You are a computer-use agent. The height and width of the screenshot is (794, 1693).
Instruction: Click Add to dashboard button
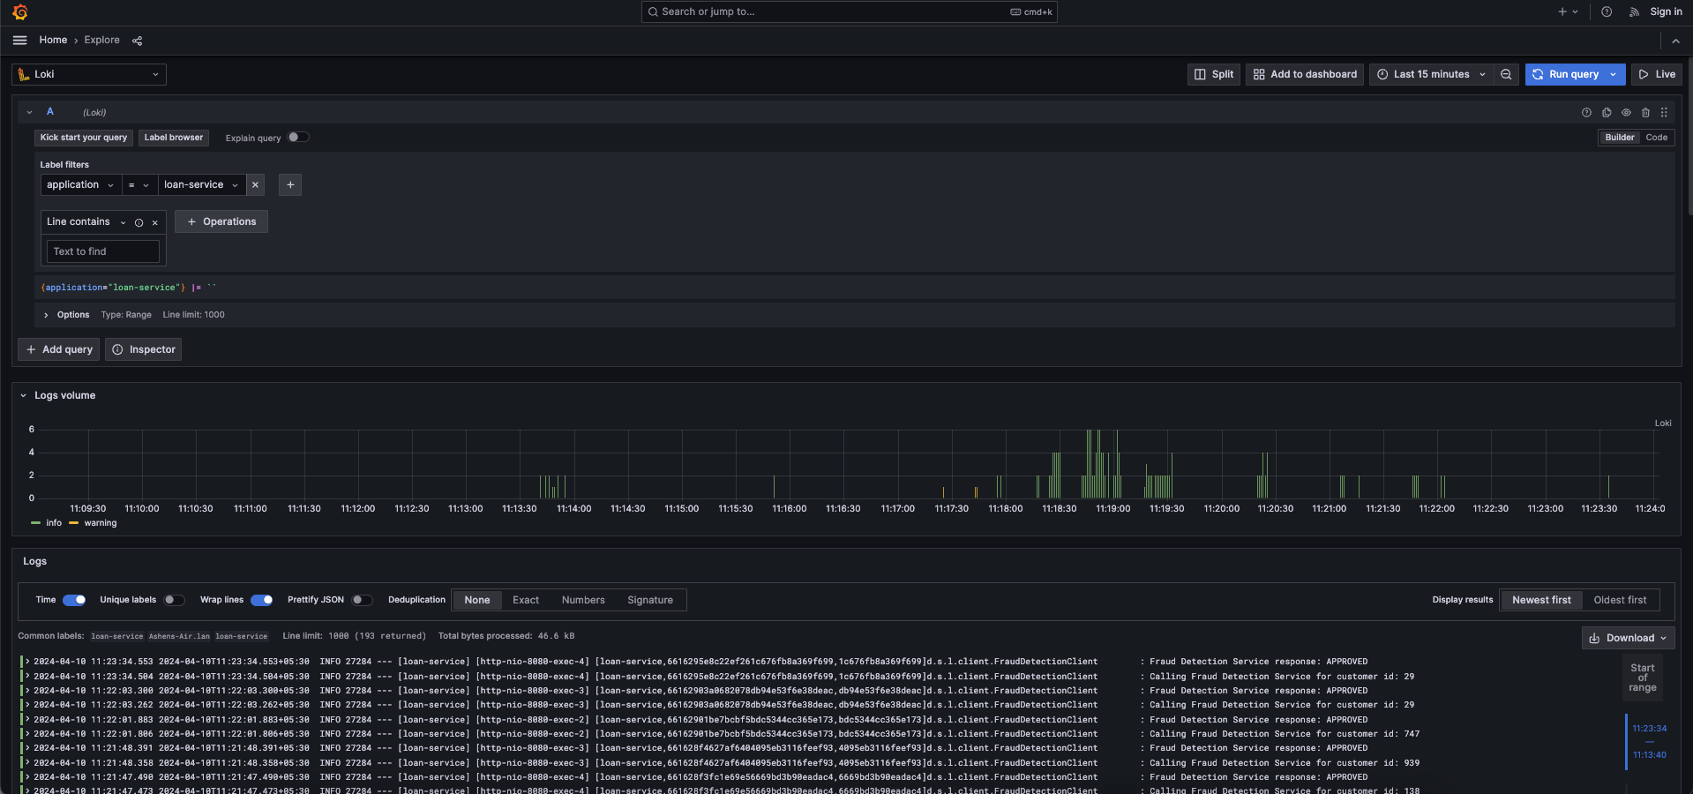click(x=1305, y=74)
